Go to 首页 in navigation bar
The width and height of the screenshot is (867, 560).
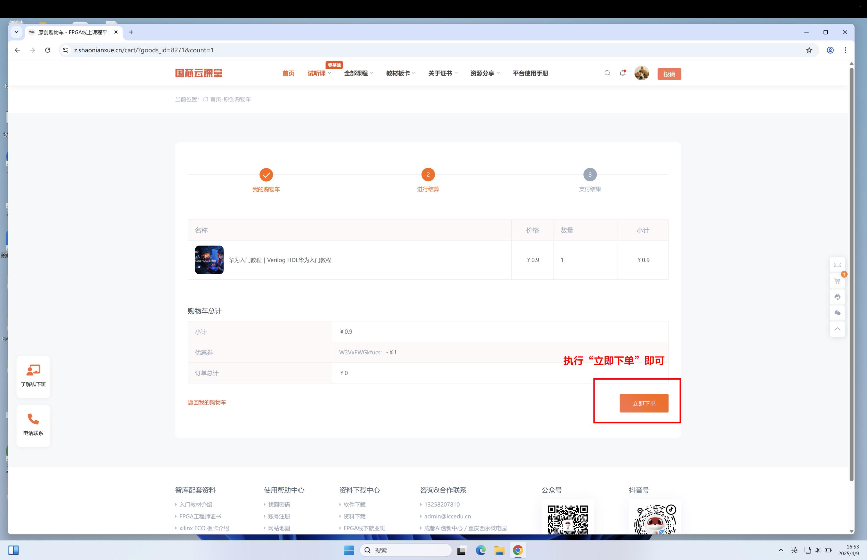point(288,73)
